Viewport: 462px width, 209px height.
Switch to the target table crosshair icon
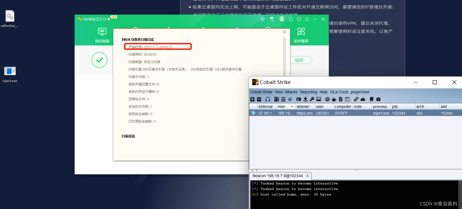click(290, 99)
